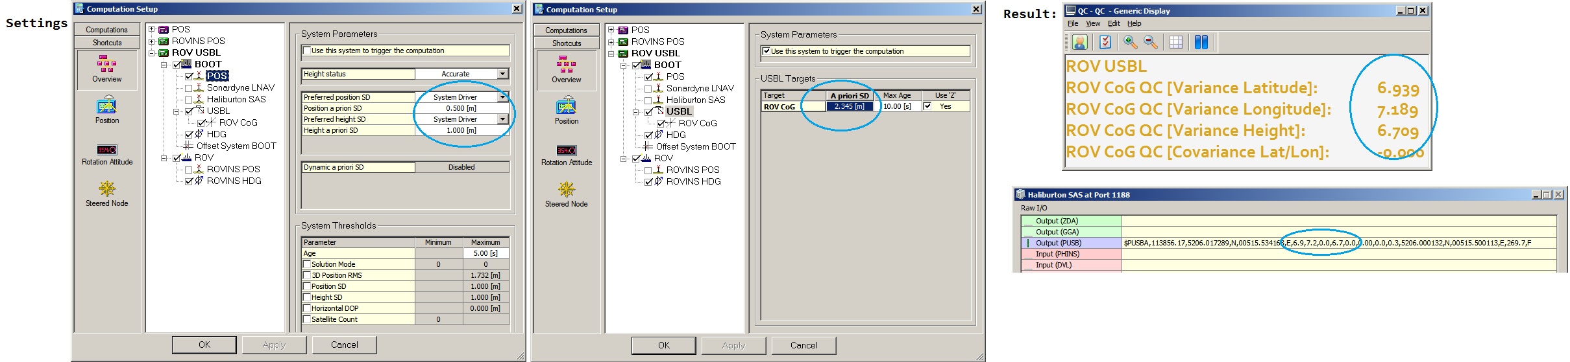This screenshot has height=362, width=1570.
Task: Click Cancel in left Computation Setup window
Action: pos(345,345)
